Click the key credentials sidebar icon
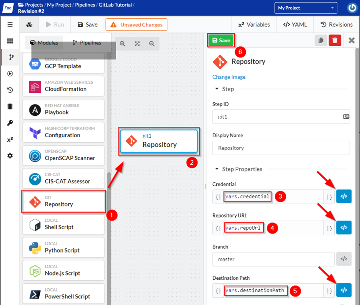This screenshot has width=360, height=305. coord(10,123)
